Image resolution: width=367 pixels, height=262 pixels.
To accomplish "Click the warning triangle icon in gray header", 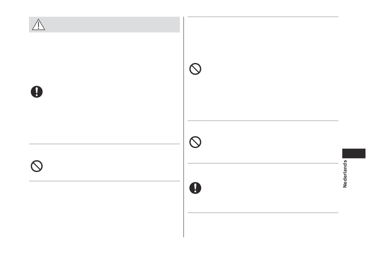I will [x=38, y=25].
